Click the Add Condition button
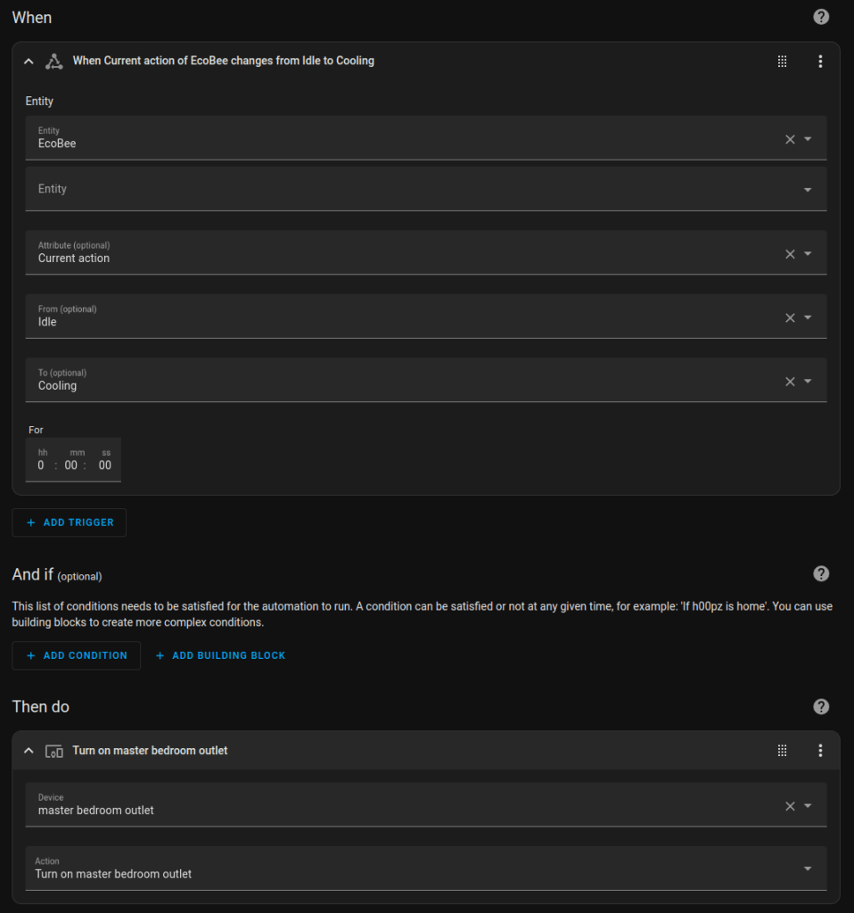Image resolution: width=854 pixels, height=913 pixels. click(x=77, y=655)
